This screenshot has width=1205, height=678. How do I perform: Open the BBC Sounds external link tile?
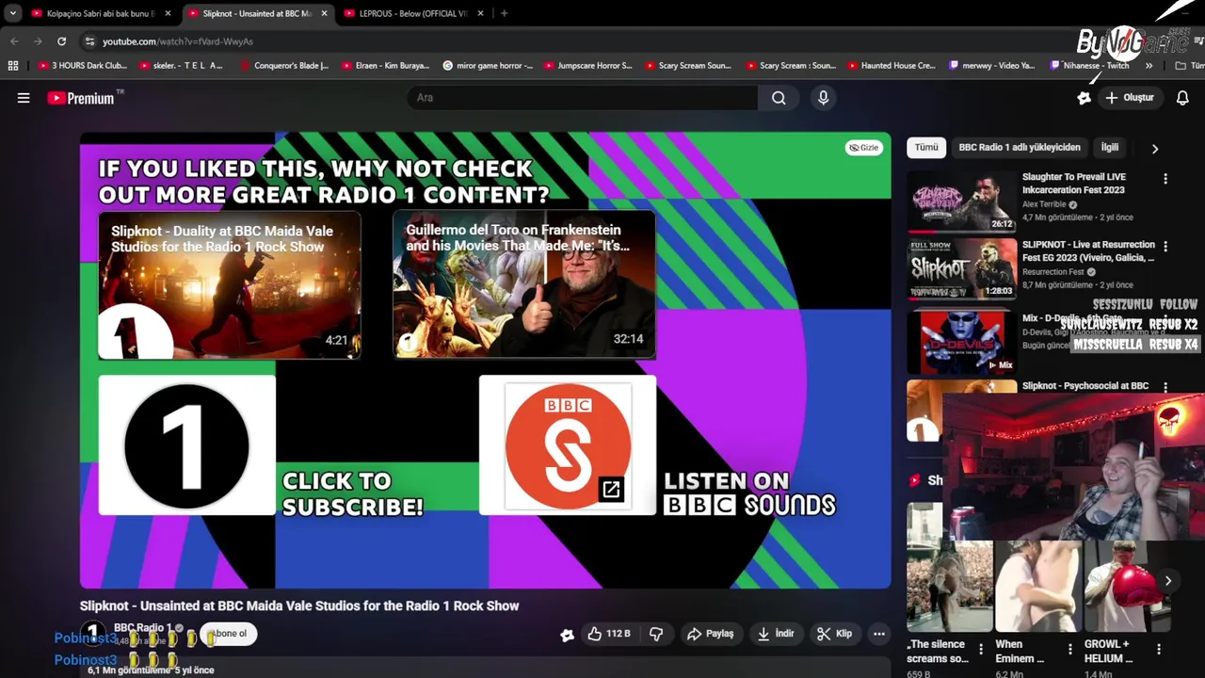[568, 445]
